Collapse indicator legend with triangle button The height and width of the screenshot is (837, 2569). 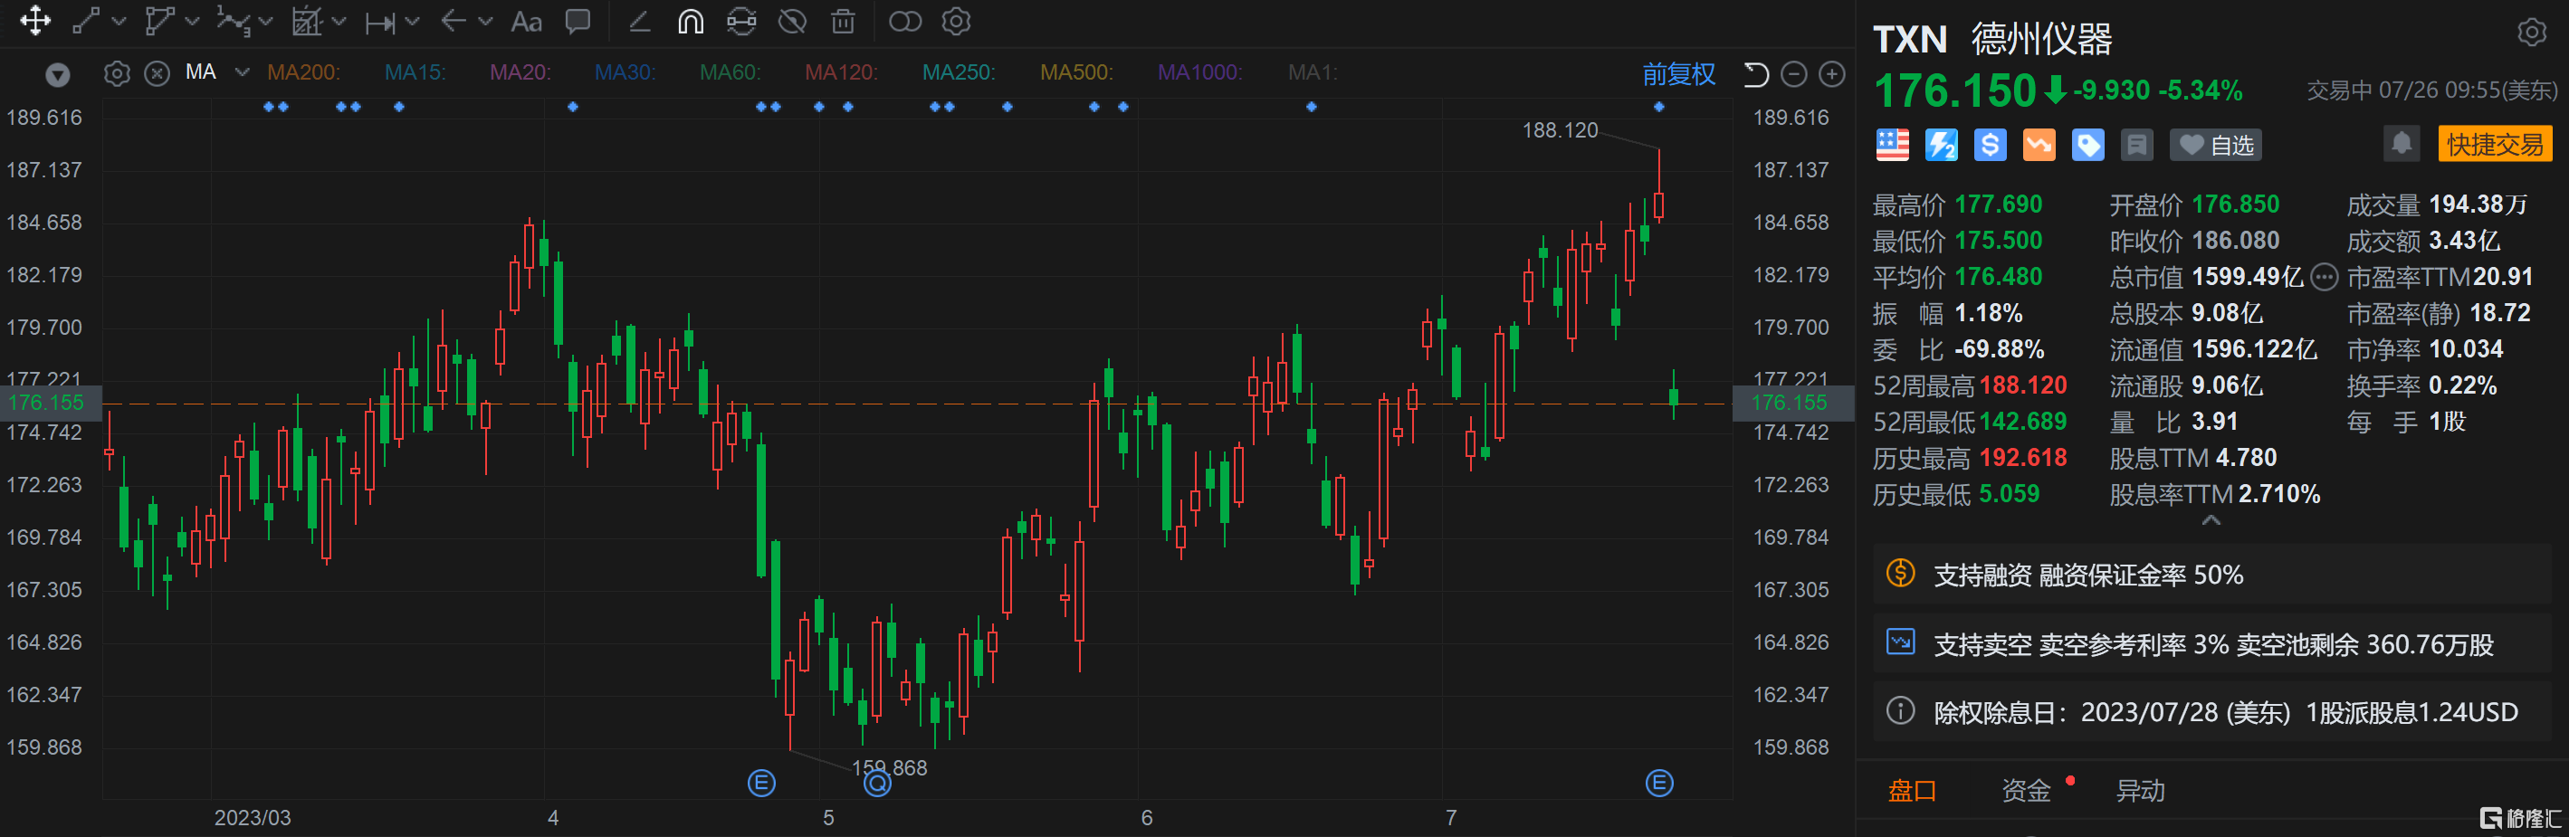pos(58,75)
